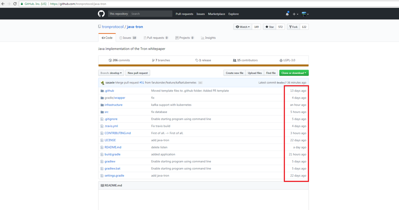Open Issues in top navbar
The width and height of the screenshot is (399, 210).
click(x=200, y=14)
